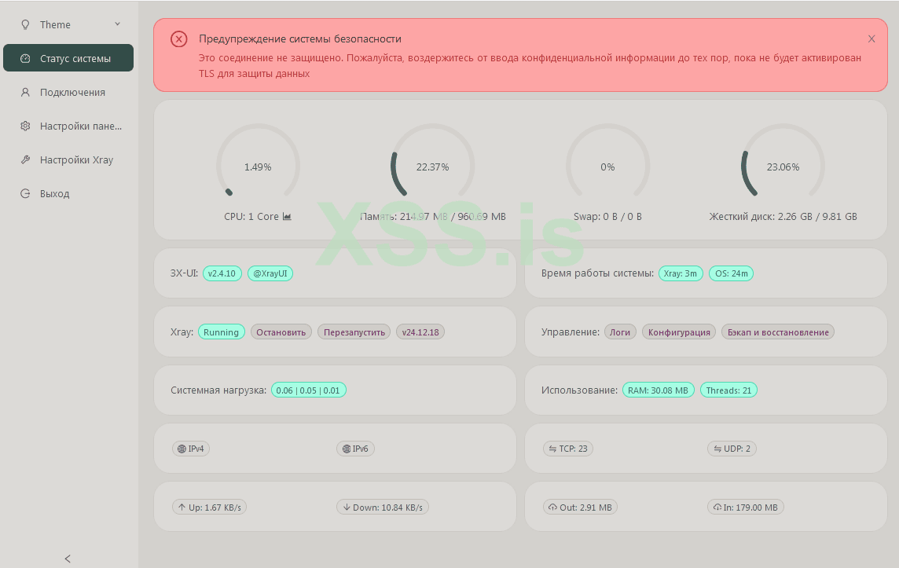
Task: Click the v2.4.10 version tag
Action: coord(222,273)
